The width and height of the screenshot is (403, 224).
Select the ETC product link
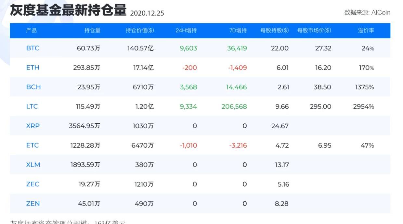[x=32, y=145]
